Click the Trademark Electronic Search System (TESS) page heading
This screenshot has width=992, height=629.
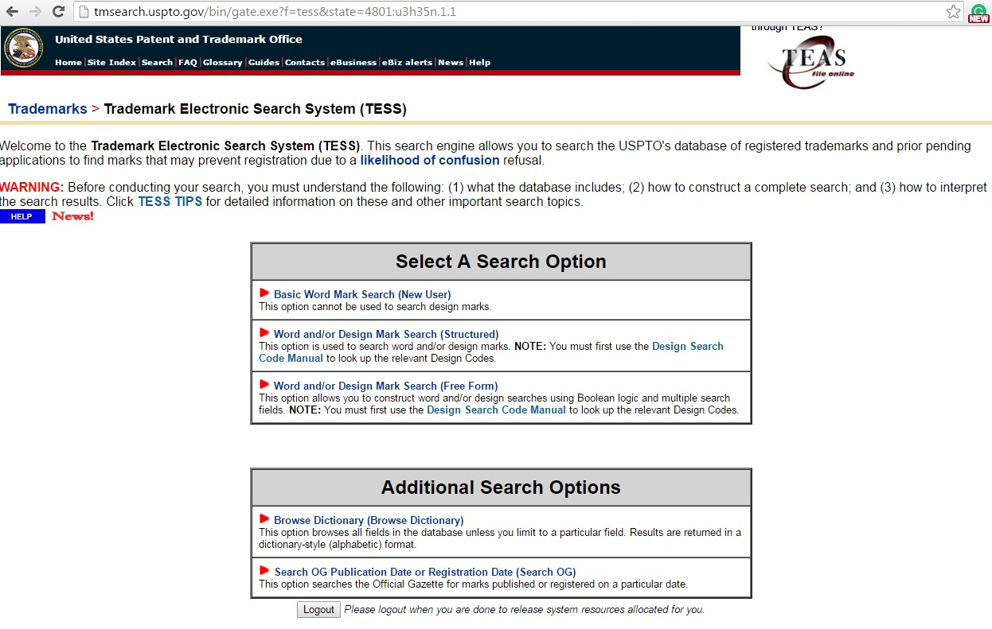pyautogui.click(x=255, y=109)
